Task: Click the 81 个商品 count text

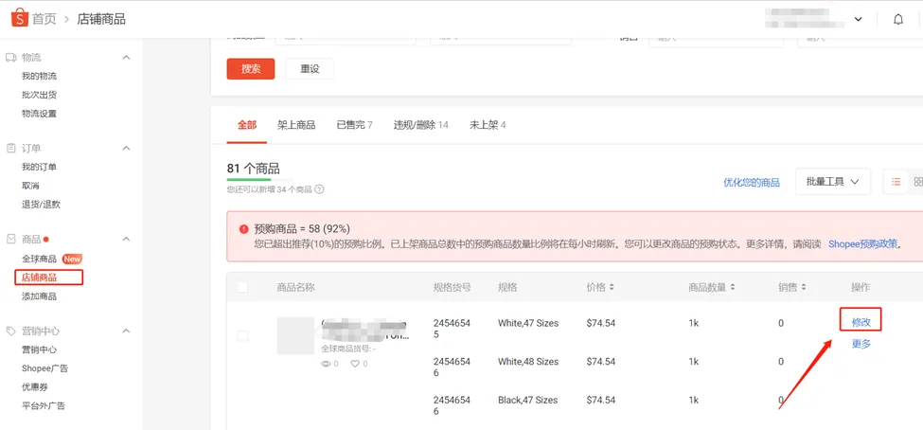Action: pos(253,168)
